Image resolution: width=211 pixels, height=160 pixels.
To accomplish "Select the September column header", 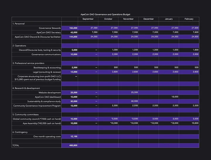I will [x=88, y=19].
